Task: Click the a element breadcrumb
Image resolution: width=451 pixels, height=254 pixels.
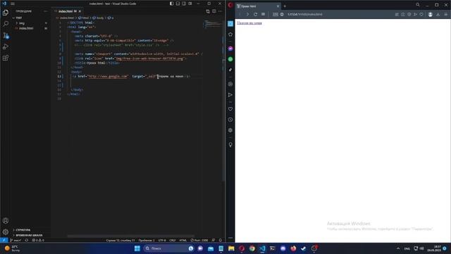Action: tap(111, 18)
